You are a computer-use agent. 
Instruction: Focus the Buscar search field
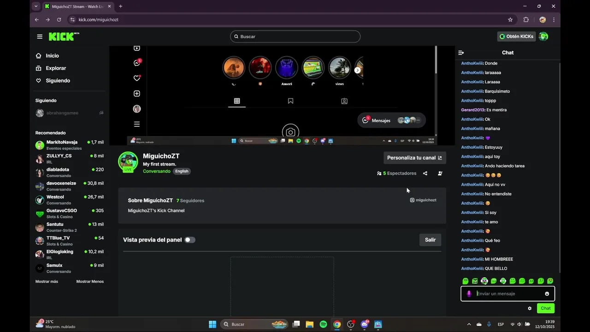point(295,36)
